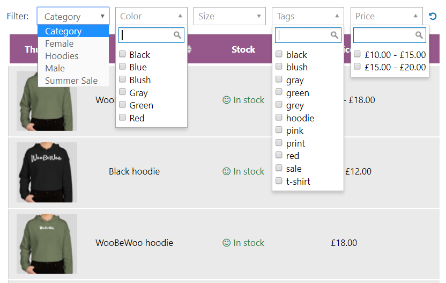Check the 'gray' tag checkbox
The image size is (446, 283).
pos(279,79)
